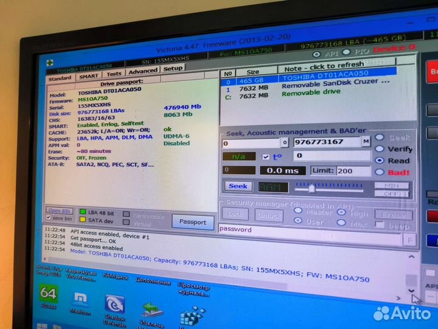Click the green plus icon in Victoria
438x329 pixels.
pos(50,63)
